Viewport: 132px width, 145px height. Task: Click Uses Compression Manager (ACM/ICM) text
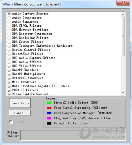click(x=83, y=113)
